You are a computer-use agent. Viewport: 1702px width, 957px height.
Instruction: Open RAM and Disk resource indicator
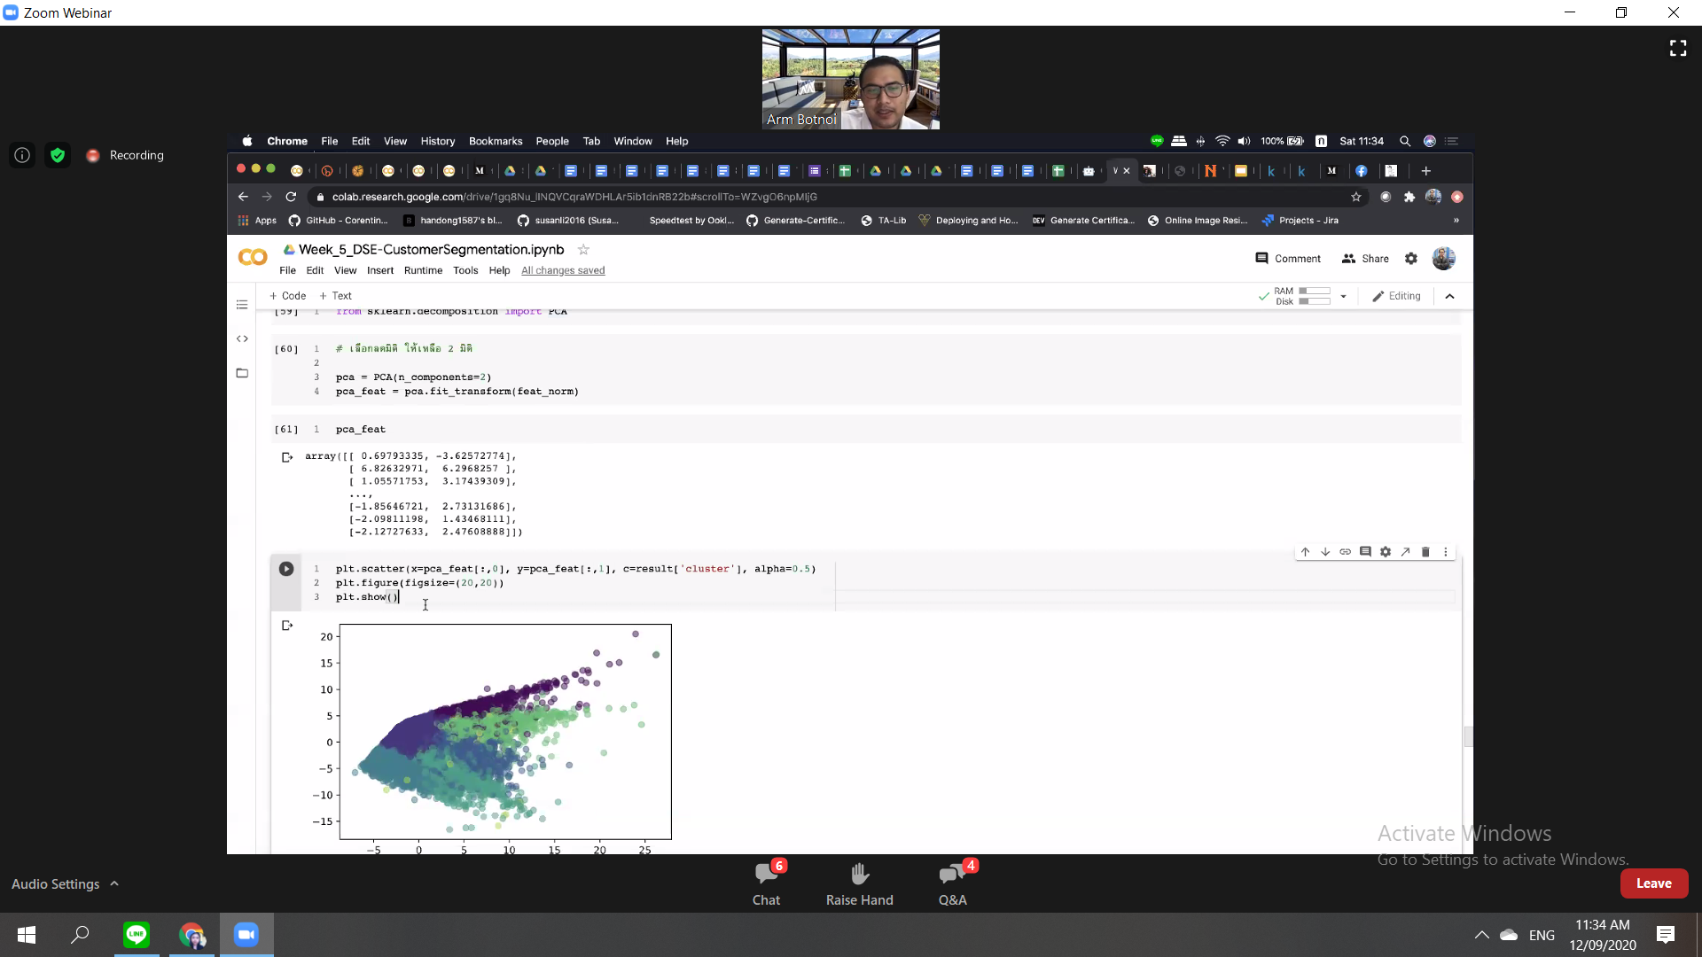click(x=1302, y=296)
